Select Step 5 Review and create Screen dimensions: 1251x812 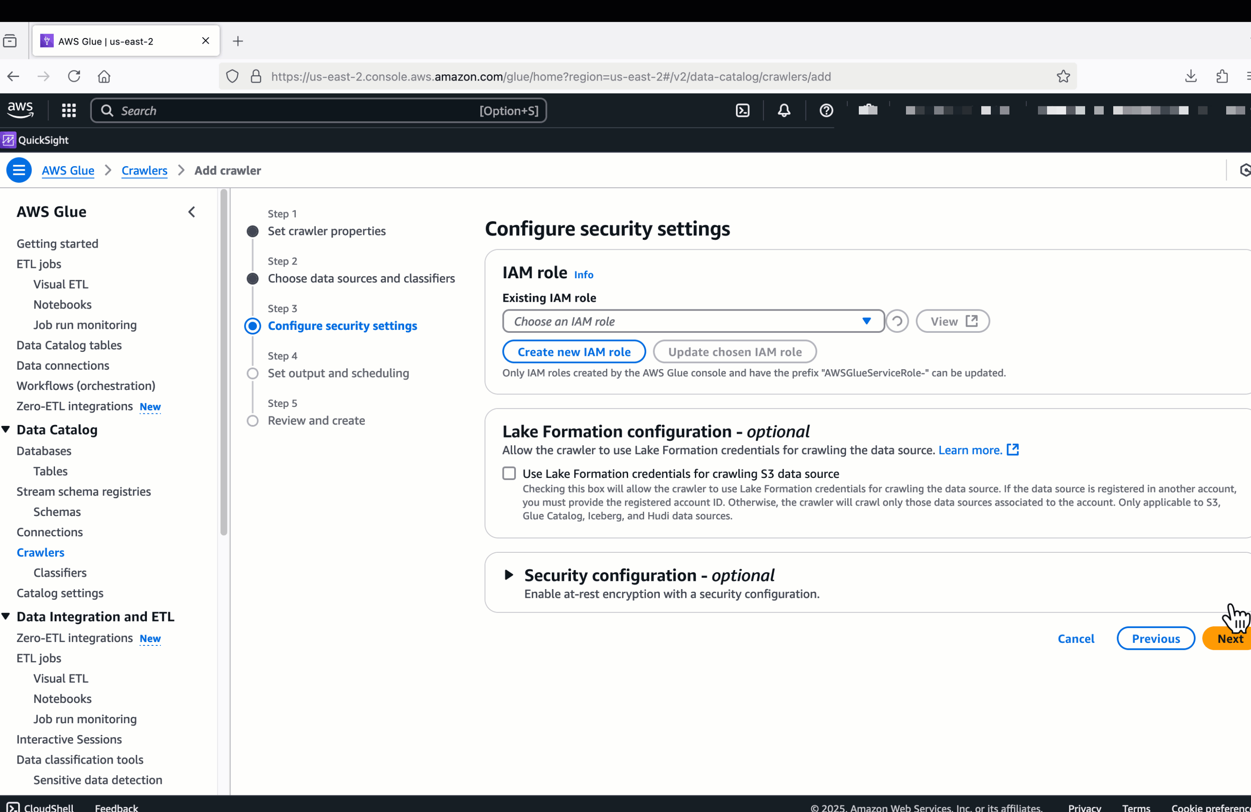316,420
